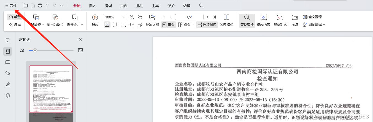The width and height of the screenshot is (373, 122).
Task: Switch to the 插入 tab
Action: [x=93, y=6]
